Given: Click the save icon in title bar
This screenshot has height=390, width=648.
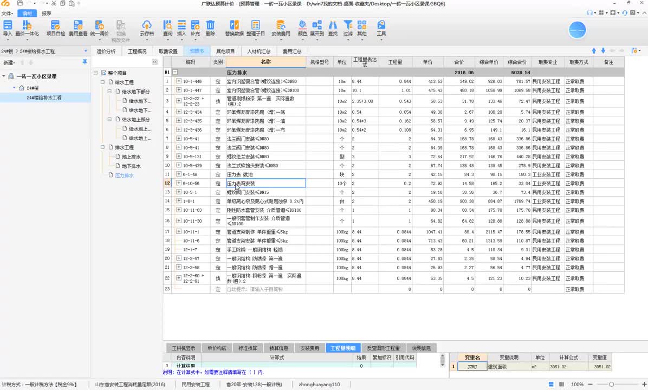Looking at the screenshot, I should point(20,3).
